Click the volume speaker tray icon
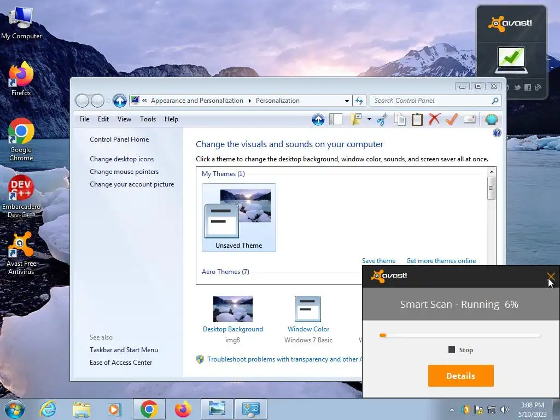This screenshot has width=560, height=420. tap(505, 410)
